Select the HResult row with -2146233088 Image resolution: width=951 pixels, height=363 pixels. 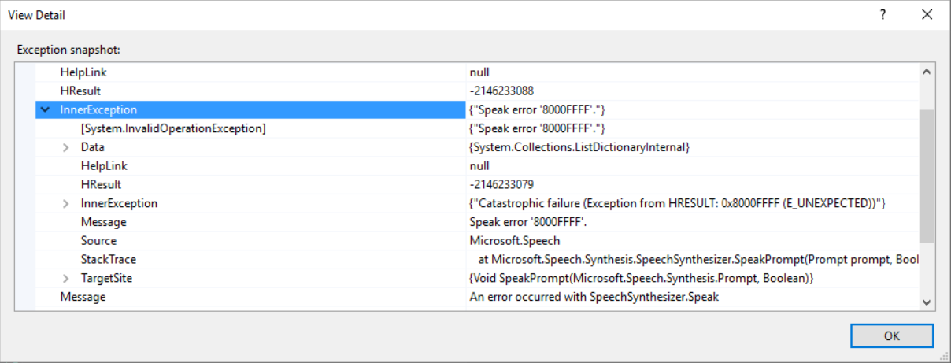tap(477, 91)
